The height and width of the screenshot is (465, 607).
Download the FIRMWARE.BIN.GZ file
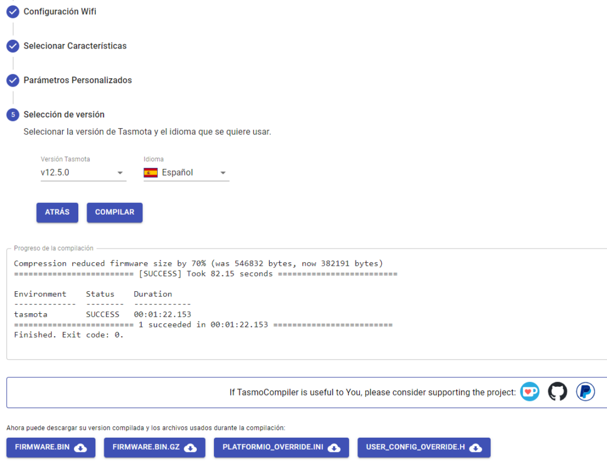pos(154,448)
